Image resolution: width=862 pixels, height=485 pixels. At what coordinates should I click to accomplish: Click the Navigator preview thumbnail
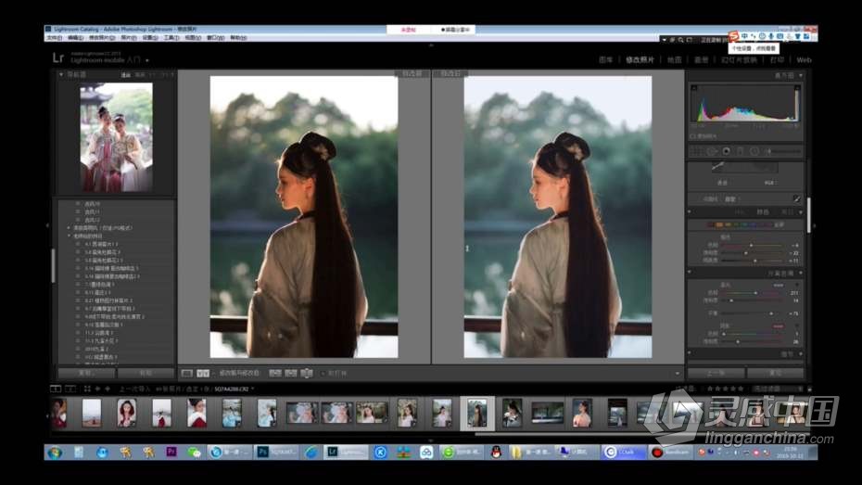tap(117, 137)
